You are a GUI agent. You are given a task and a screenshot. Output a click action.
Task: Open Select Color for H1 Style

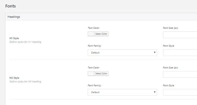point(101,34)
